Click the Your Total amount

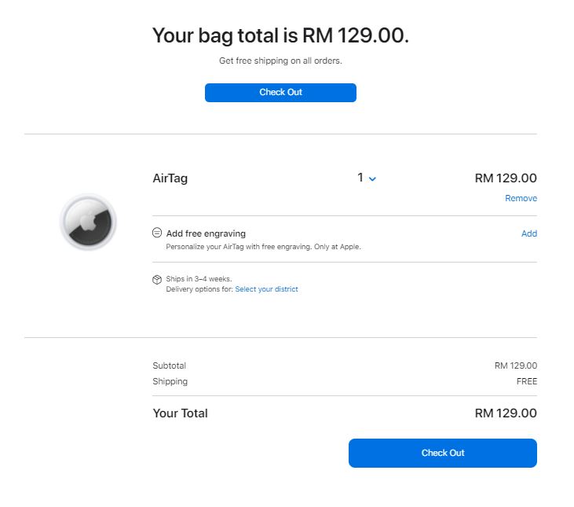(x=506, y=413)
